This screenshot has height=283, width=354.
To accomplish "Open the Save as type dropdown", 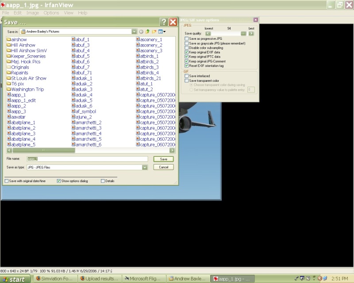I will [145, 168].
